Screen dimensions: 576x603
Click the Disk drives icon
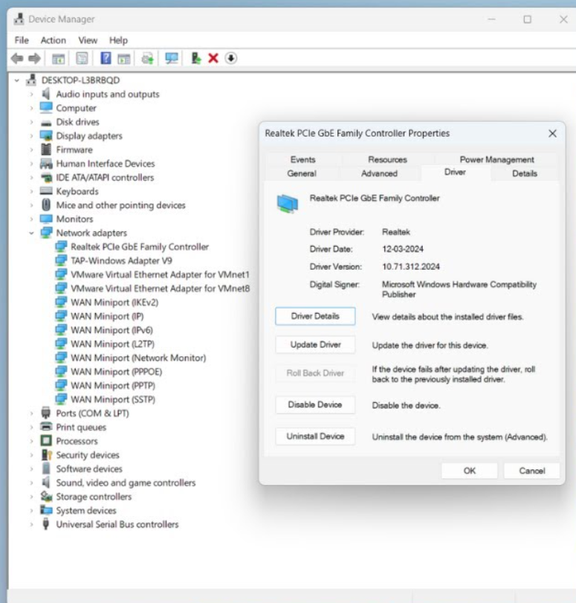(x=46, y=123)
